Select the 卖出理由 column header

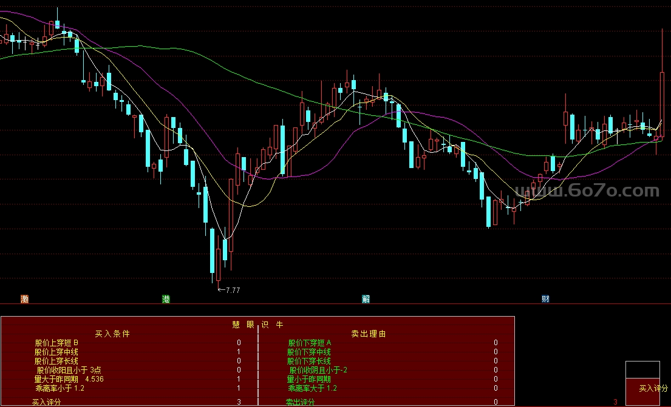pos(369,334)
